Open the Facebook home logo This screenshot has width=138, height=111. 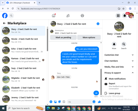(x=5, y=16)
